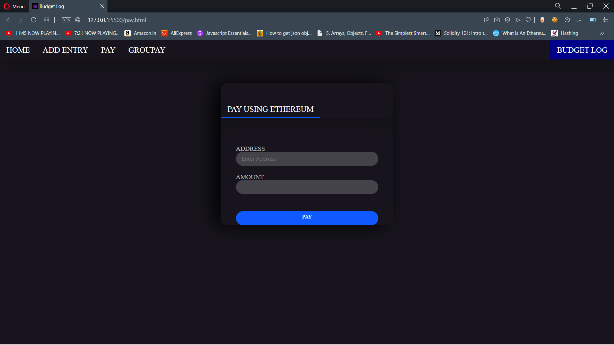Click the BUDGET LOG brand link
Viewport: 614px width, 345px height.
point(582,50)
